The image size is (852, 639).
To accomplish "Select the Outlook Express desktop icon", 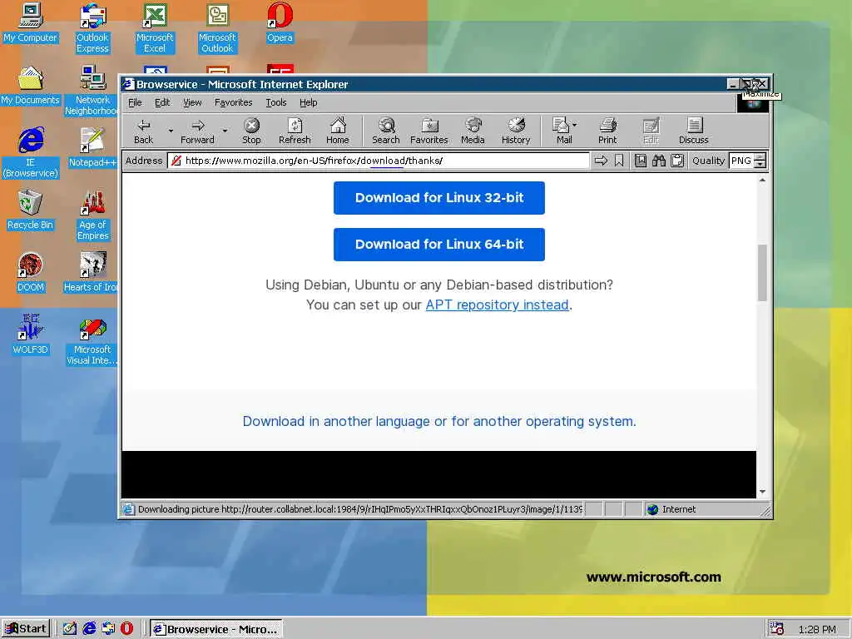I will 92,27.
